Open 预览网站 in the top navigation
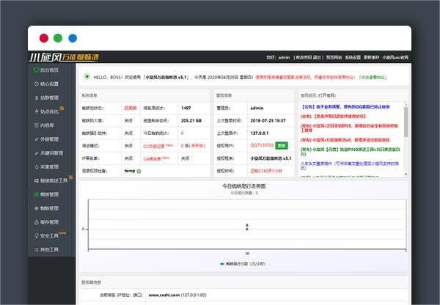440x305 pixels. pyautogui.click(x=334, y=57)
